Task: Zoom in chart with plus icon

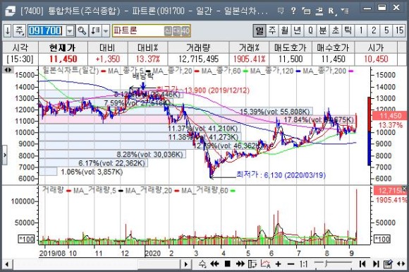Action: 278,264
